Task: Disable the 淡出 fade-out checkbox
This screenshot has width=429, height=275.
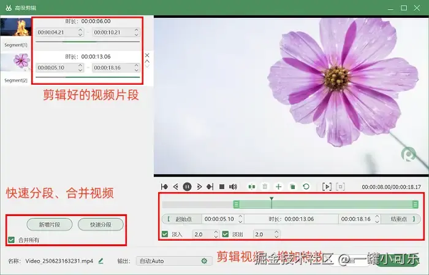Action: tap(226, 234)
